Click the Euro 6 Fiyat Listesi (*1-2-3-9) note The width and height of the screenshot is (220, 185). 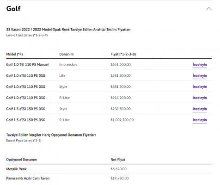tap(27, 35)
